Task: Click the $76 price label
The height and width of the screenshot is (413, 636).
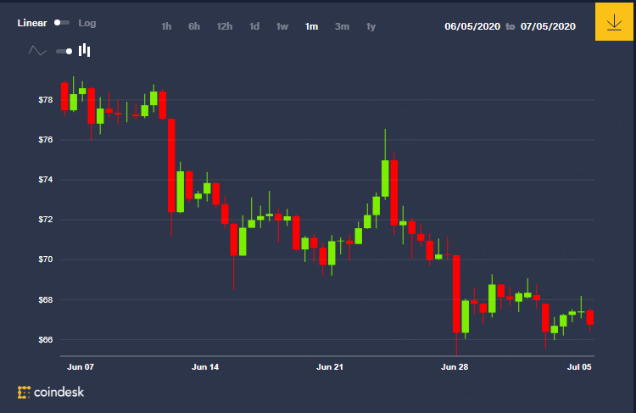Action: tap(46, 140)
